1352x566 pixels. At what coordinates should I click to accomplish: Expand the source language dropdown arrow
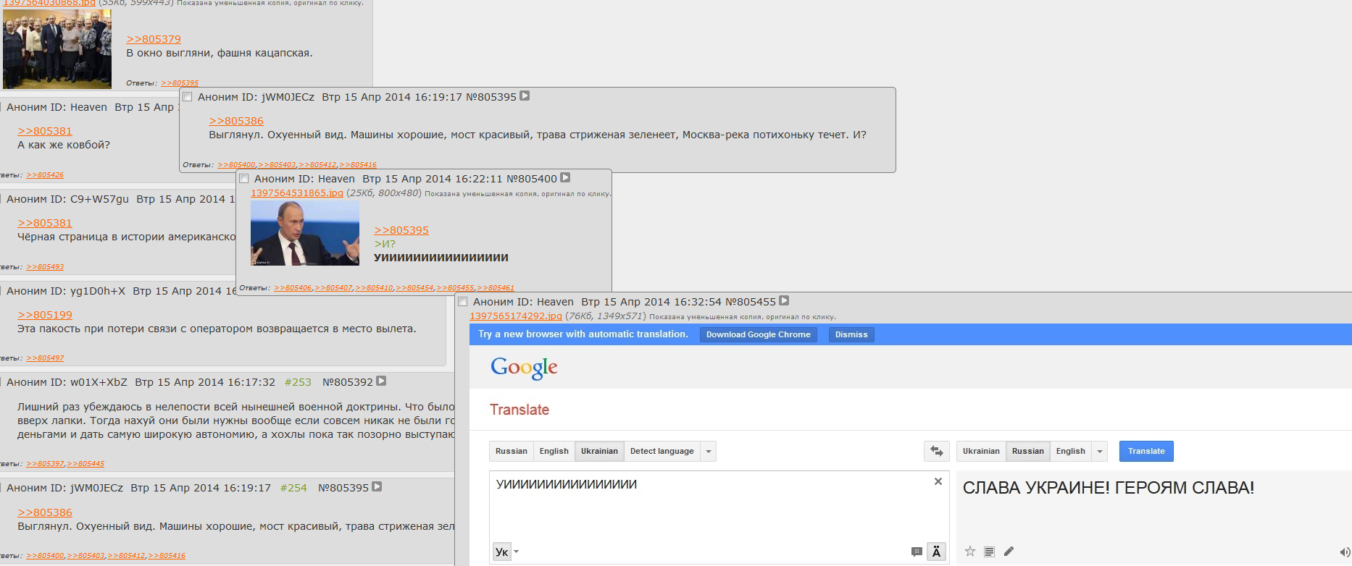(x=709, y=451)
